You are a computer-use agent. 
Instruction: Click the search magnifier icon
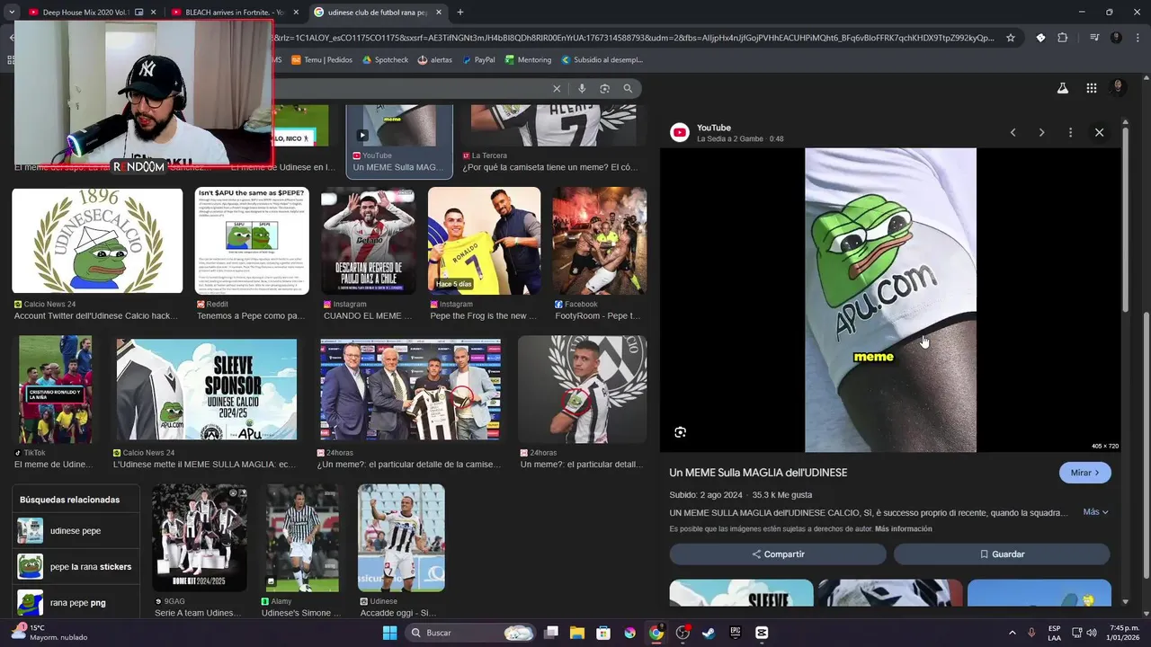pos(628,88)
